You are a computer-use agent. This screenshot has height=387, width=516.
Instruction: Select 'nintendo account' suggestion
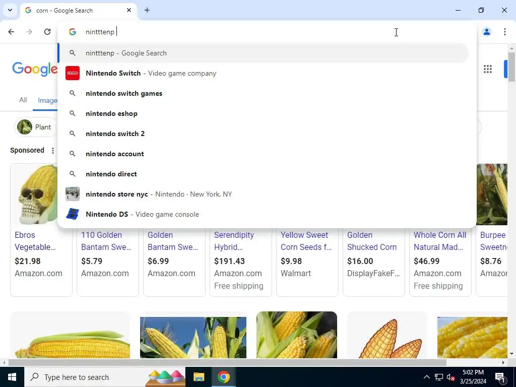pos(263,154)
